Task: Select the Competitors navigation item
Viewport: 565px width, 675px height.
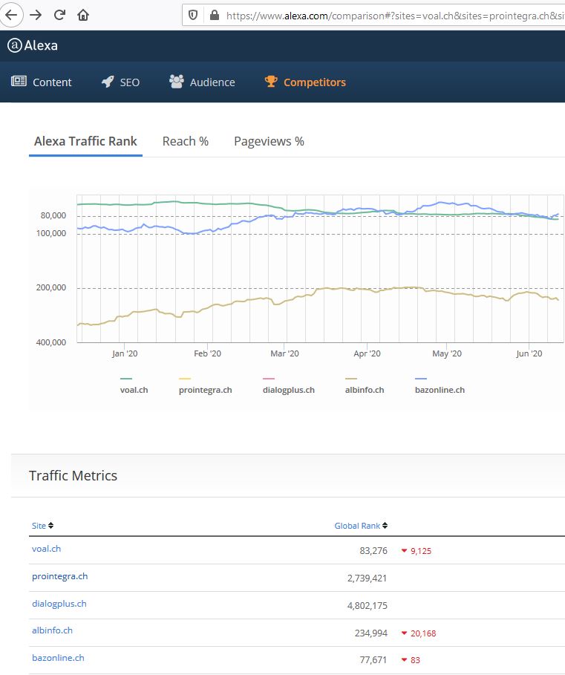Action: (x=305, y=82)
